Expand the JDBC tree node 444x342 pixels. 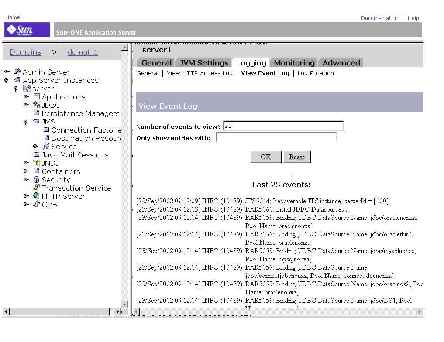(x=26, y=105)
